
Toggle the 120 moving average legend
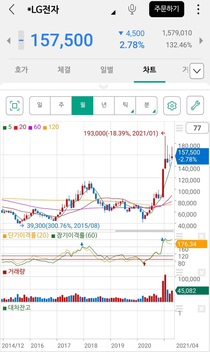coord(51,127)
